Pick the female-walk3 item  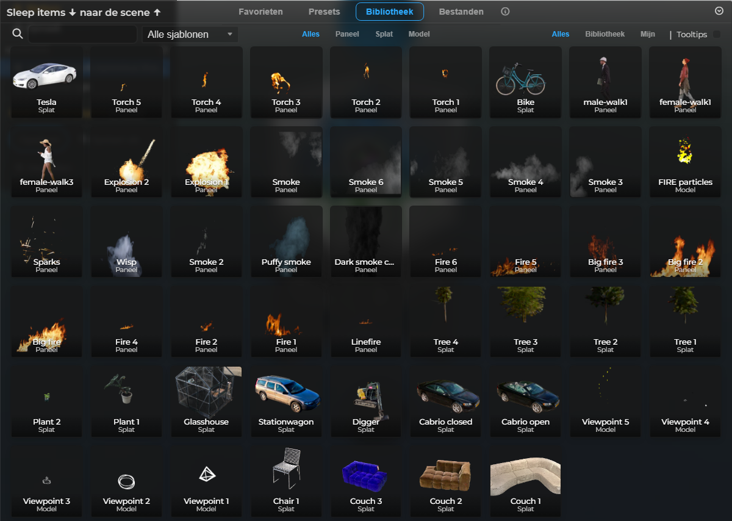(x=46, y=162)
